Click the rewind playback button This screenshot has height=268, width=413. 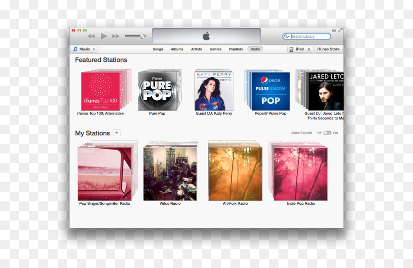click(x=91, y=36)
